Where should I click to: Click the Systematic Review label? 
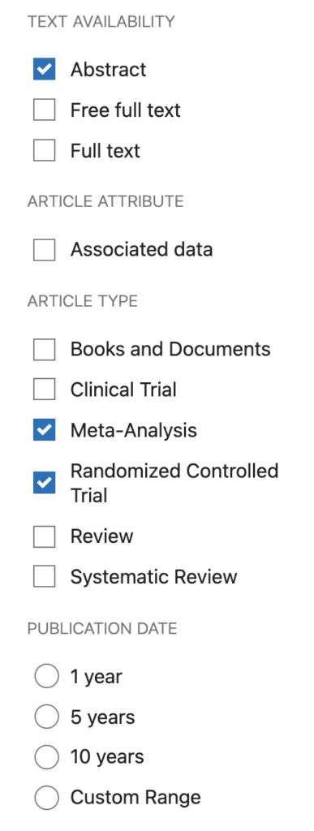pos(153,577)
